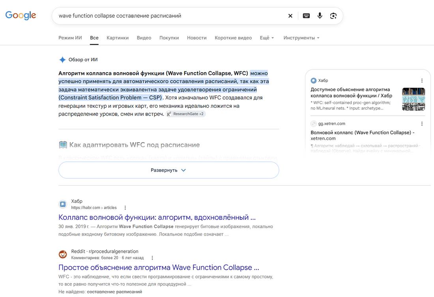Open 'Простое объяснение алгоритма' Reddit result
434x297 pixels.
[159, 267]
